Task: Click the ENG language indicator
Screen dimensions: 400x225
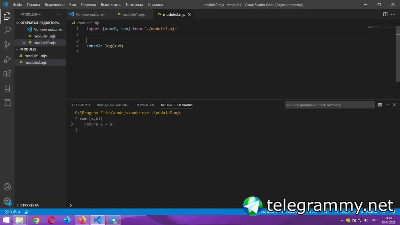Action: click(x=374, y=220)
